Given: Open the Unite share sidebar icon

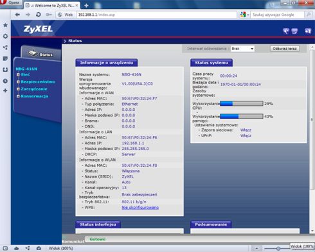Looking at the screenshot, I should click(x=5, y=47).
